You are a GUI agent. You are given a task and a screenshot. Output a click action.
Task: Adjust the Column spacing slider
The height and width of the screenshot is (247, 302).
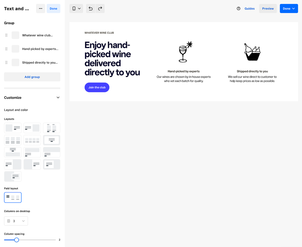point(17,240)
